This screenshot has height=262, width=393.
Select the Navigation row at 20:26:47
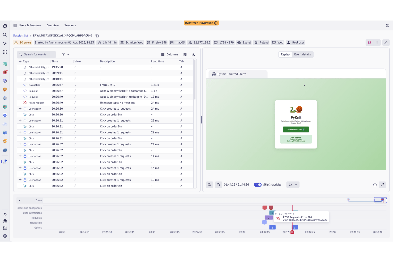tap(105, 85)
